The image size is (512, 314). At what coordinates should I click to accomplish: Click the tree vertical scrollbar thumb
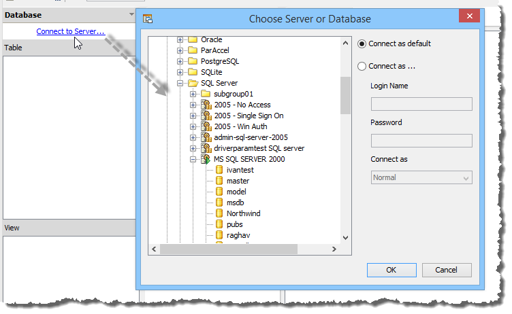point(345,95)
